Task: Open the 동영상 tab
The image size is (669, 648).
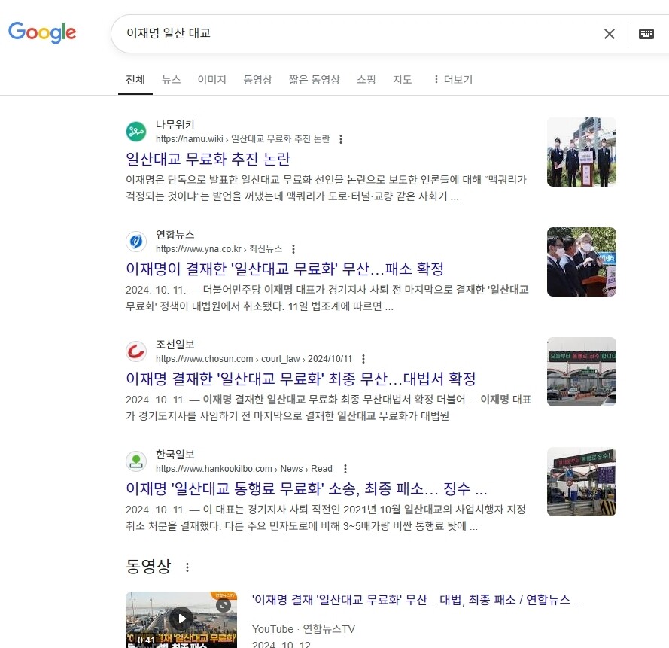Action: click(x=257, y=79)
